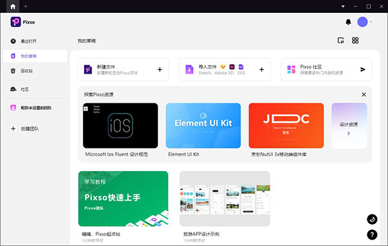Click the 我的草稿 page heading

click(87, 41)
